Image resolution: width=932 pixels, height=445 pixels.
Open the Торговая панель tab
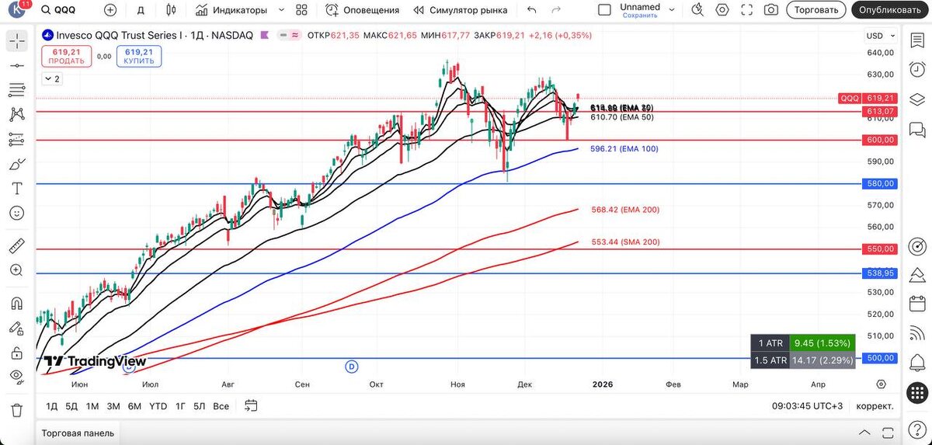coord(78,433)
